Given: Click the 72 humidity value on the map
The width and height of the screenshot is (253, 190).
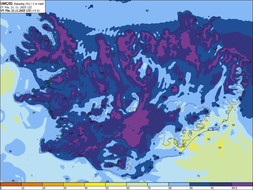Looking at the screenshot, I should pyautogui.click(x=198, y=176).
